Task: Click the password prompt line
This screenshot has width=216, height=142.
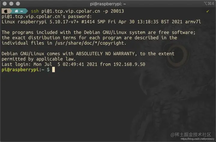Action: point(47,17)
